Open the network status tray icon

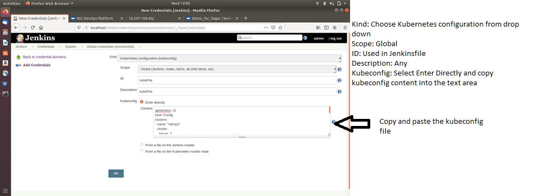(x=318, y=3)
